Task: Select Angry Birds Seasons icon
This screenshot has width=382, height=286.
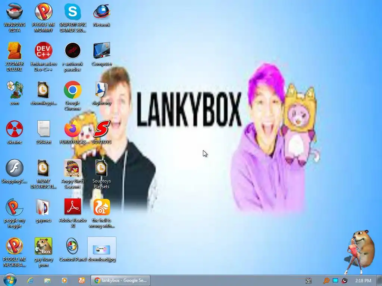Action: (x=73, y=174)
